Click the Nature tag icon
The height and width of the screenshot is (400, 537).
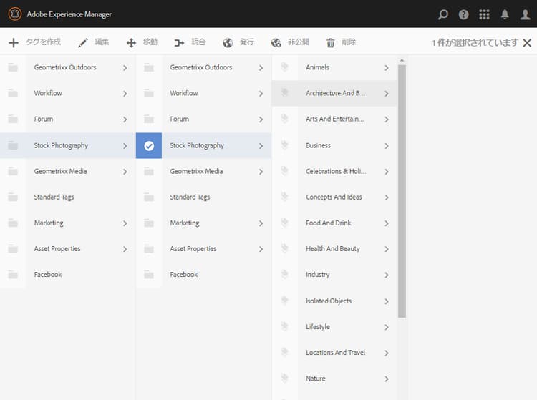(284, 378)
